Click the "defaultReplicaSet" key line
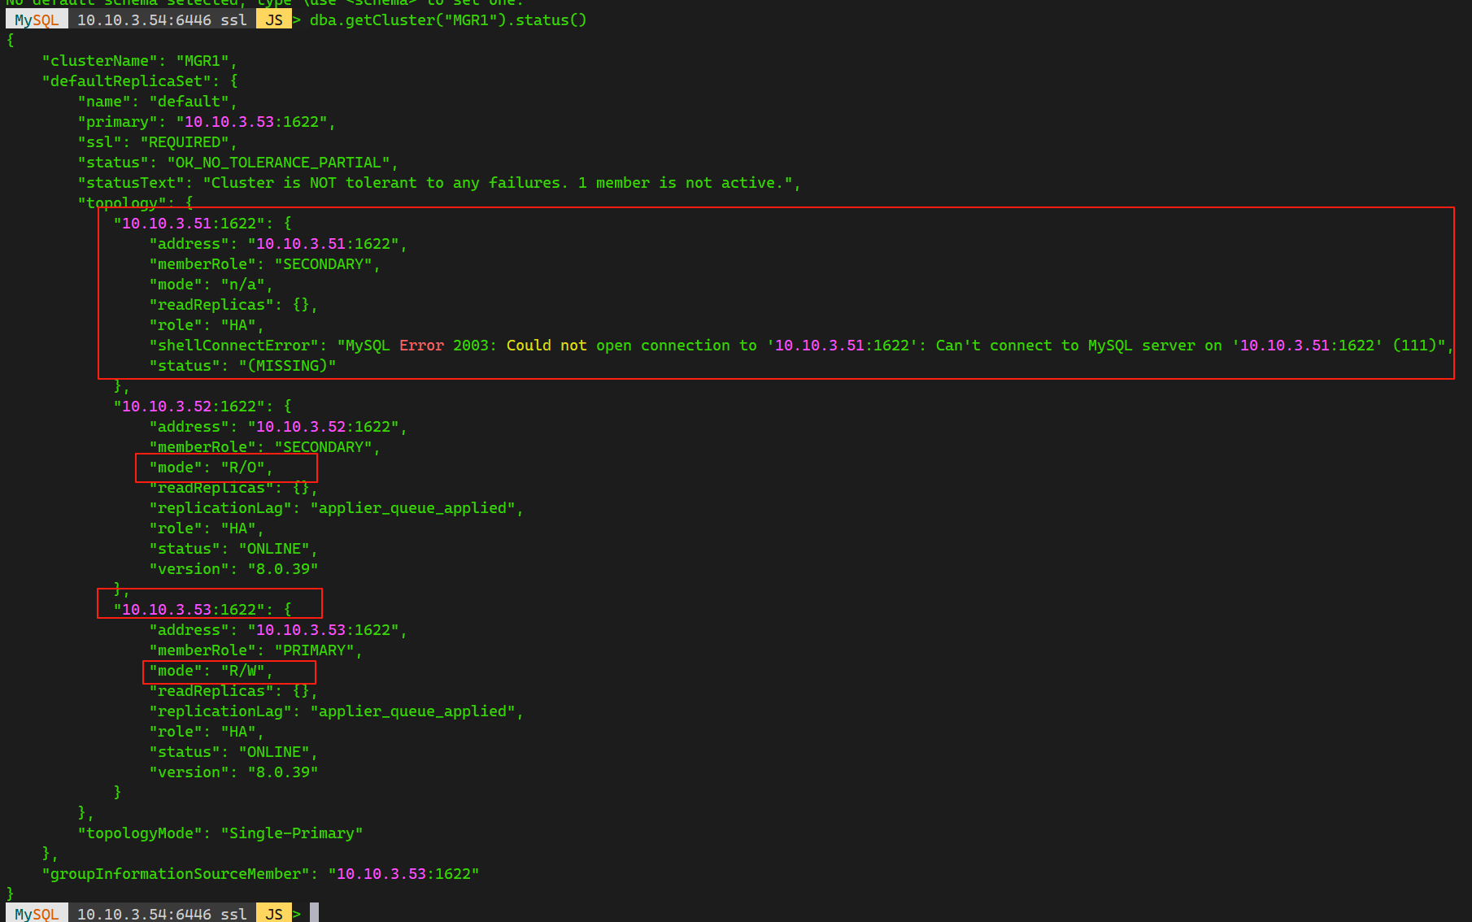 tap(140, 81)
